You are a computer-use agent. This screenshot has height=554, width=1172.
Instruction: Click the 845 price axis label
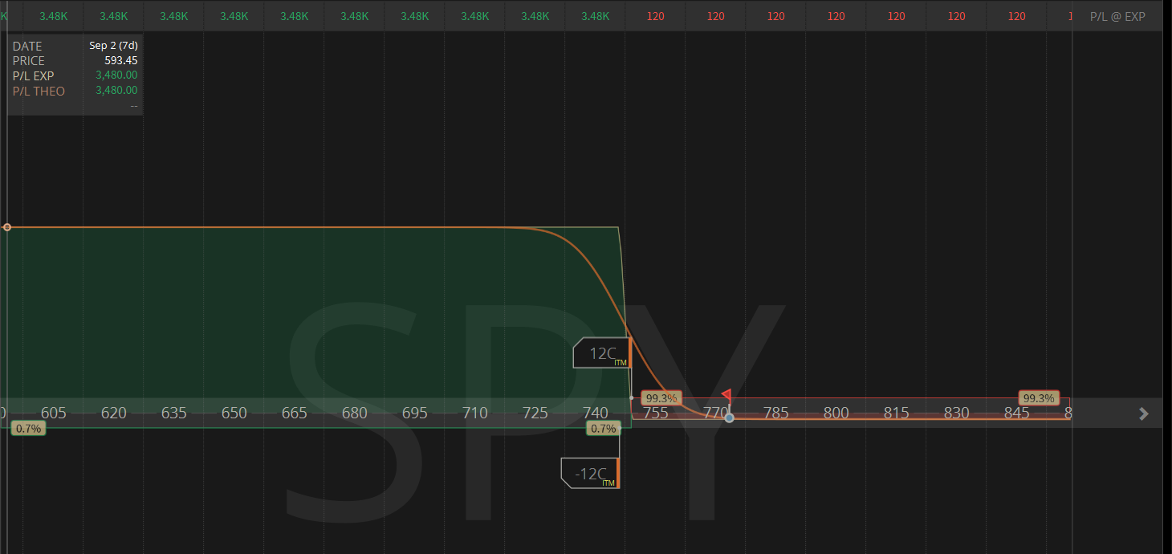tap(1017, 413)
